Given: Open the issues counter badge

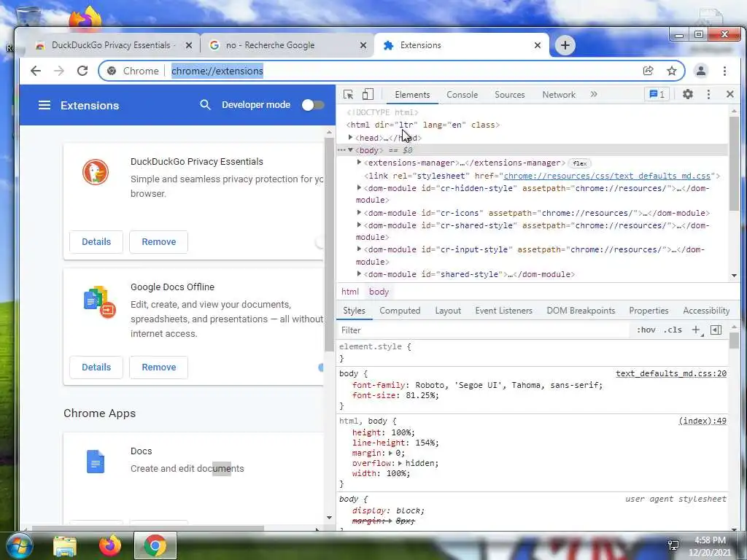Looking at the screenshot, I should click(657, 94).
